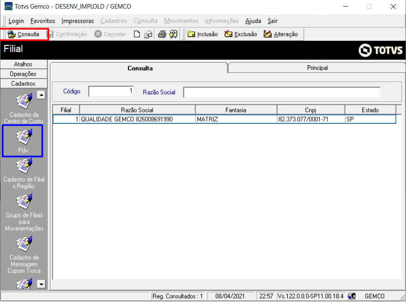This screenshot has width=406, height=302.
Task: Click the 08/04/2021 date in status bar
Action: (x=230, y=296)
